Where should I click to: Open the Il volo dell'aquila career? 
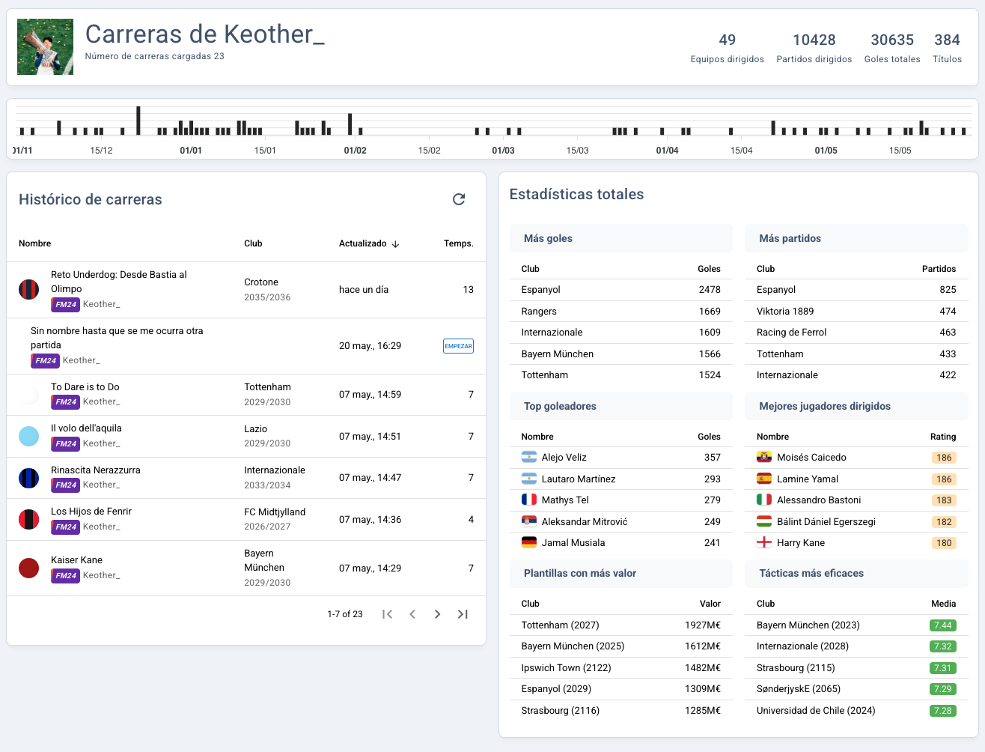86,428
